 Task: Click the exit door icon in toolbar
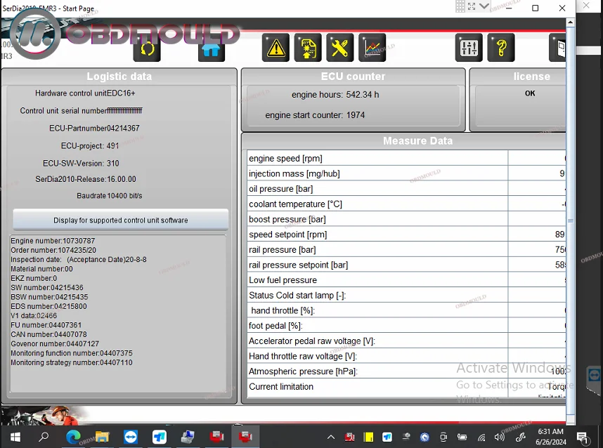coord(557,48)
